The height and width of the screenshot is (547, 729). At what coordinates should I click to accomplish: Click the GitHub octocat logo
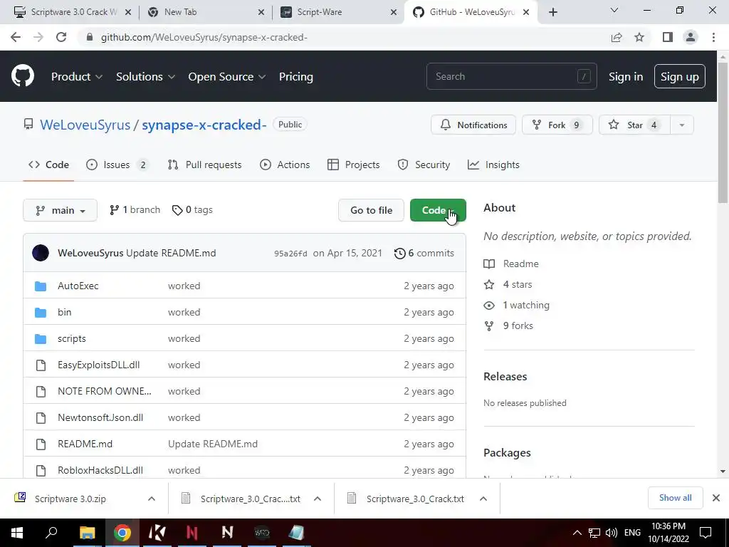[23, 75]
